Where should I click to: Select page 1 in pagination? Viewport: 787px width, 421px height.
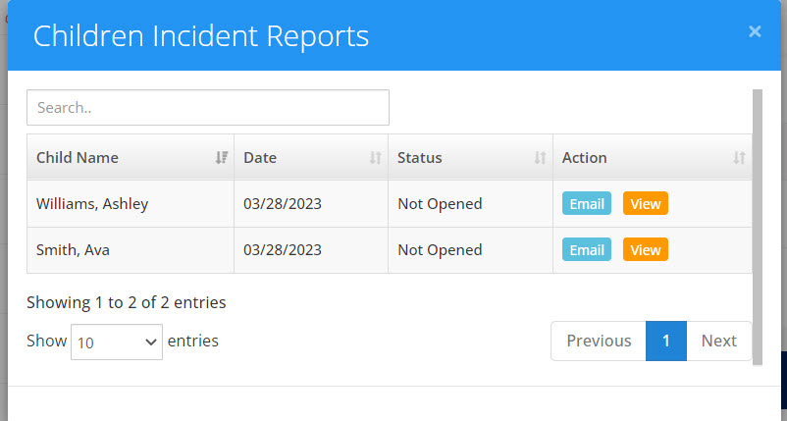click(x=666, y=341)
